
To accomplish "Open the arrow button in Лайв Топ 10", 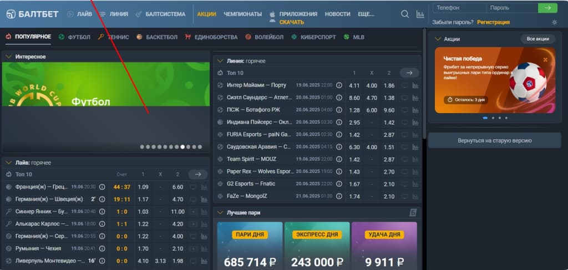I will pyautogui.click(x=198, y=175).
